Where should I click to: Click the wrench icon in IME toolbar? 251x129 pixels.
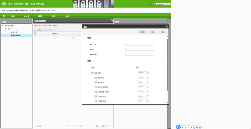coord(191,127)
